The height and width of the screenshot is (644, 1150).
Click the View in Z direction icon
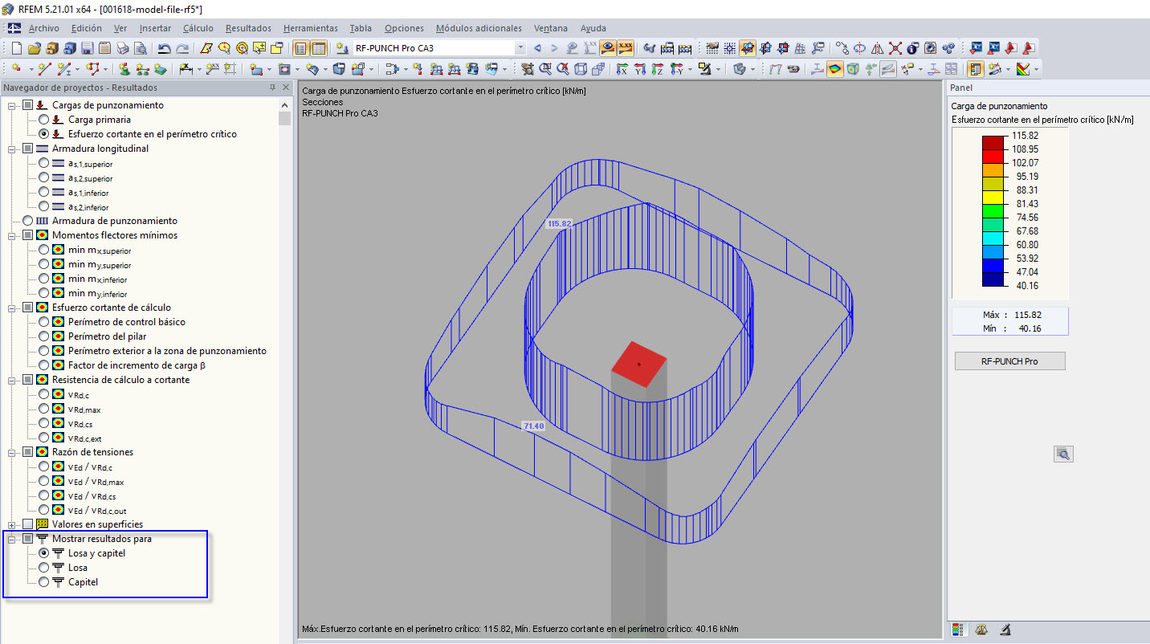click(x=658, y=70)
